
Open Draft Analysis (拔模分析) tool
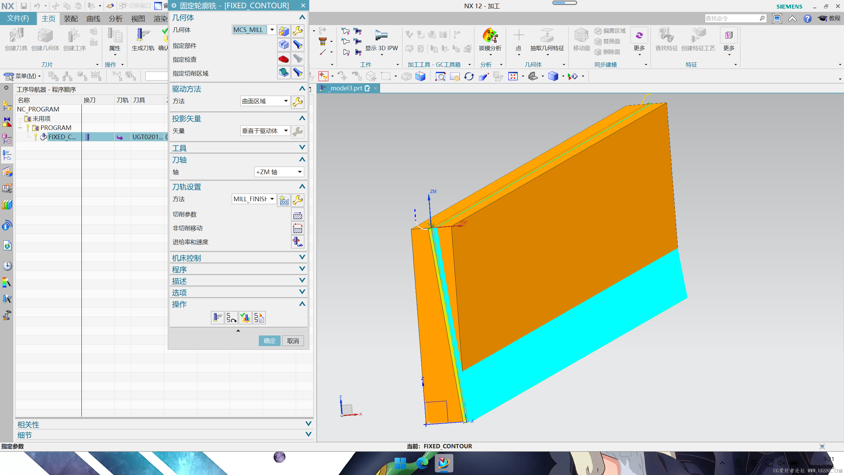tap(490, 35)
